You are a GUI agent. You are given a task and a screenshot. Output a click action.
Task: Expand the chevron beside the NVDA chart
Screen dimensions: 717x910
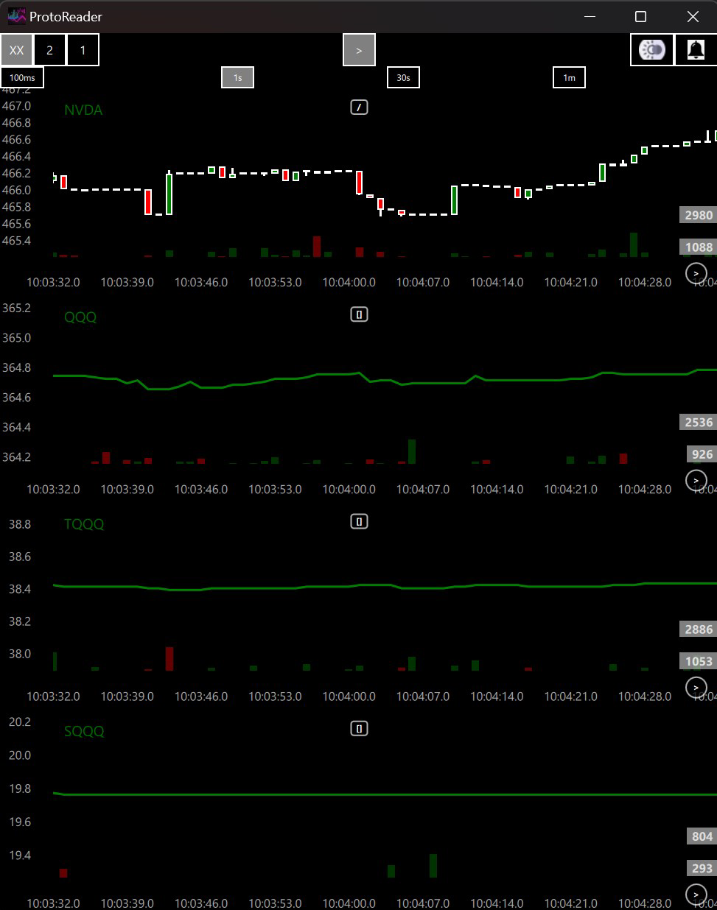point(695,273)
